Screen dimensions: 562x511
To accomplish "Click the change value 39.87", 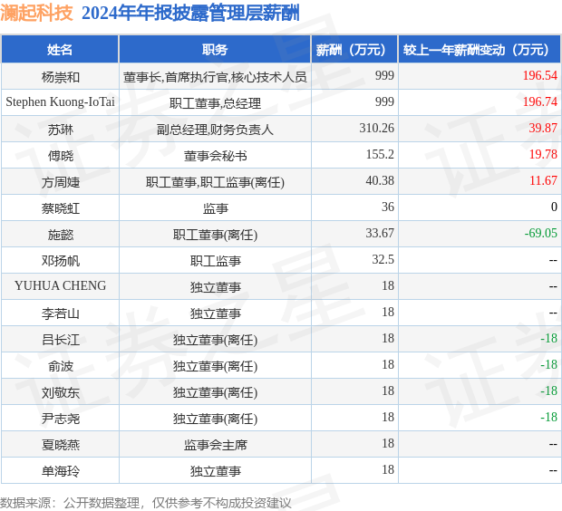I will tap(543, 128).
